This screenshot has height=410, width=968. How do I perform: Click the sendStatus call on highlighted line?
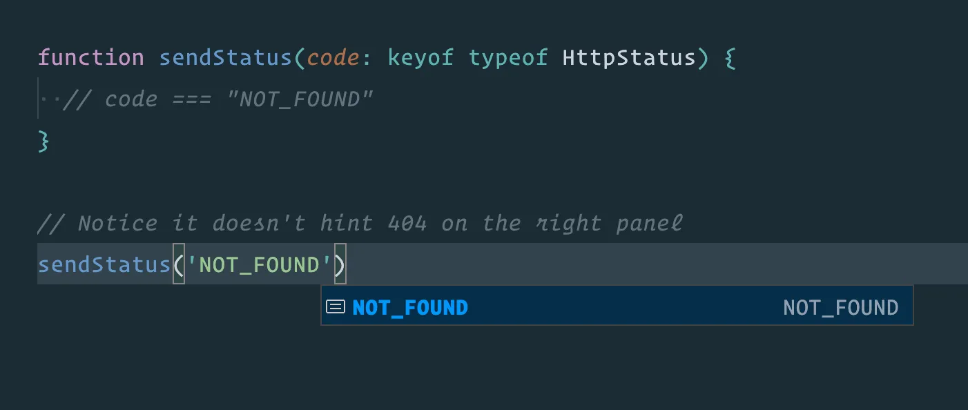click(104, 264)
